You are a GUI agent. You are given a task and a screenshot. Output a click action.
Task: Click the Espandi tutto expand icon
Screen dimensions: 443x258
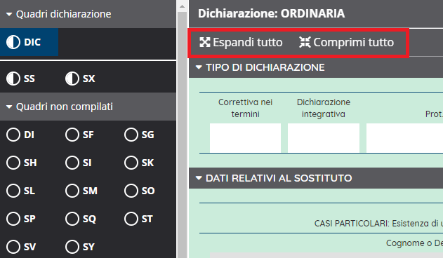point(205,42)
